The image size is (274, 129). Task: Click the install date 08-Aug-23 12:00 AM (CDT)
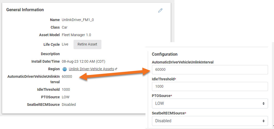tap(83, 62)
